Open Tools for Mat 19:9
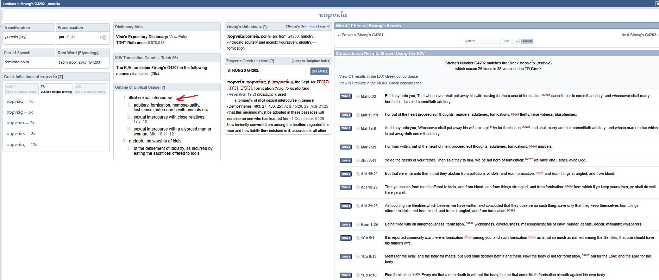This screenshot has width=659, height=280. [x=346, y=128]
